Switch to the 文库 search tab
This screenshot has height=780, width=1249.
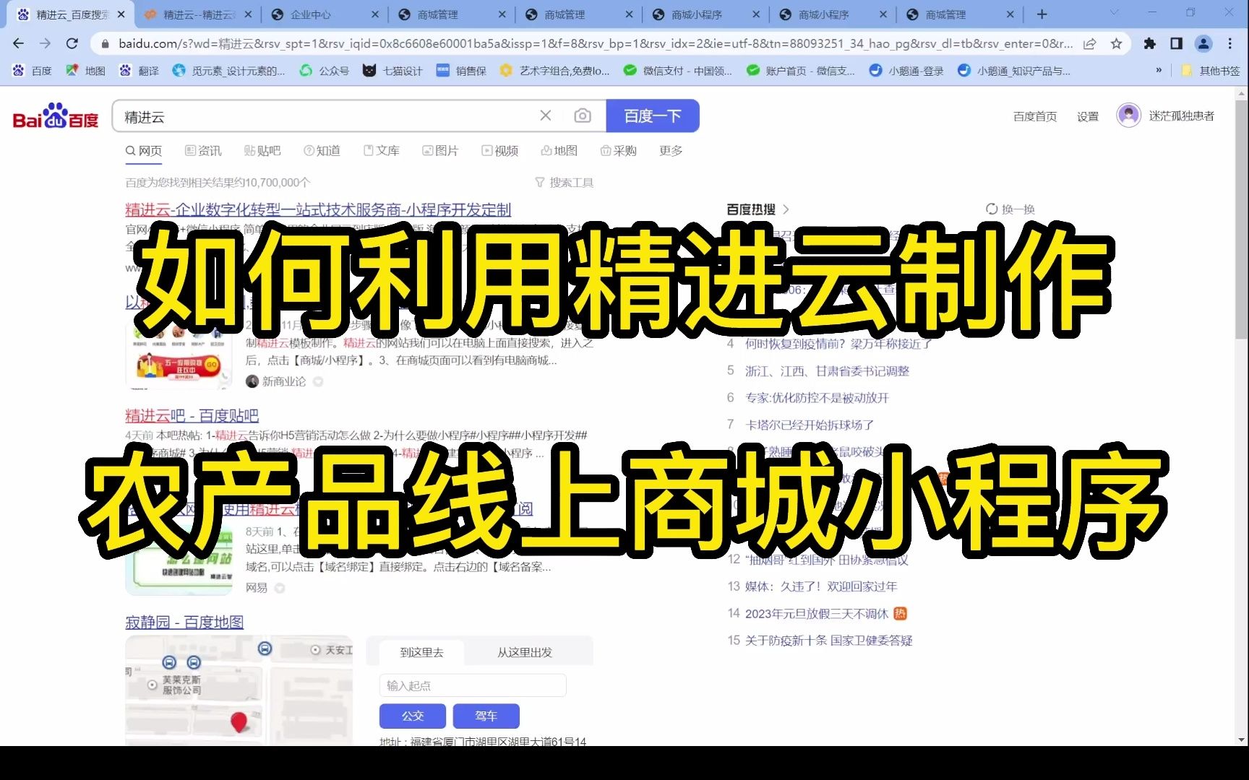click(382, 150)
